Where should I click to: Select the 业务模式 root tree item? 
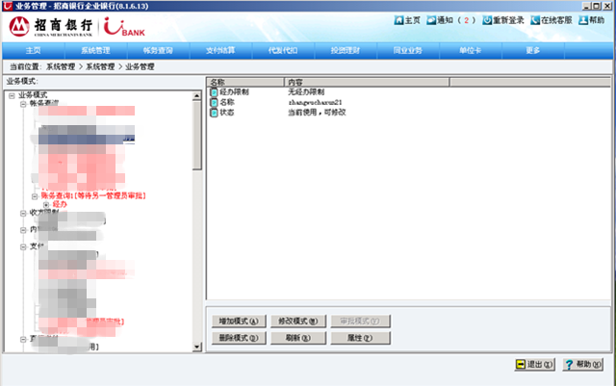coord(33,94)
